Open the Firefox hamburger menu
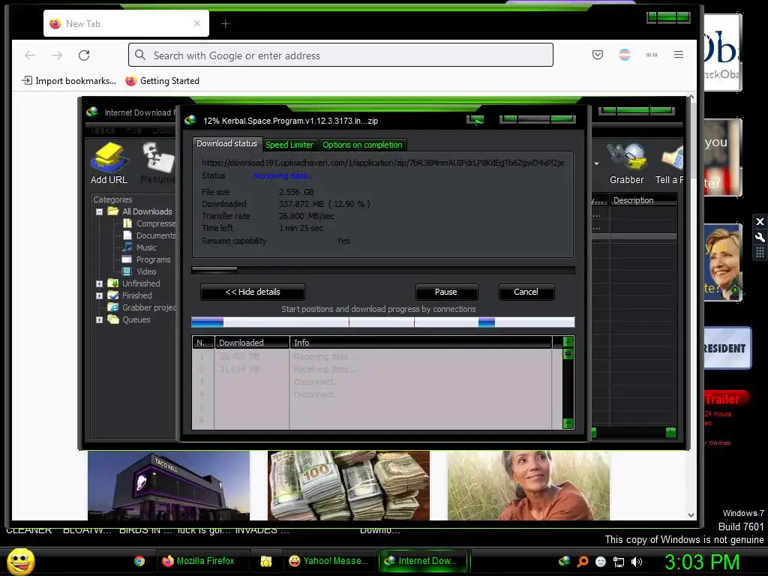 pos(678,55)
